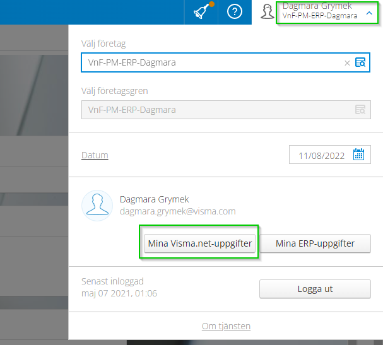Click the Välj företag input field

click(x=225, y=62)
